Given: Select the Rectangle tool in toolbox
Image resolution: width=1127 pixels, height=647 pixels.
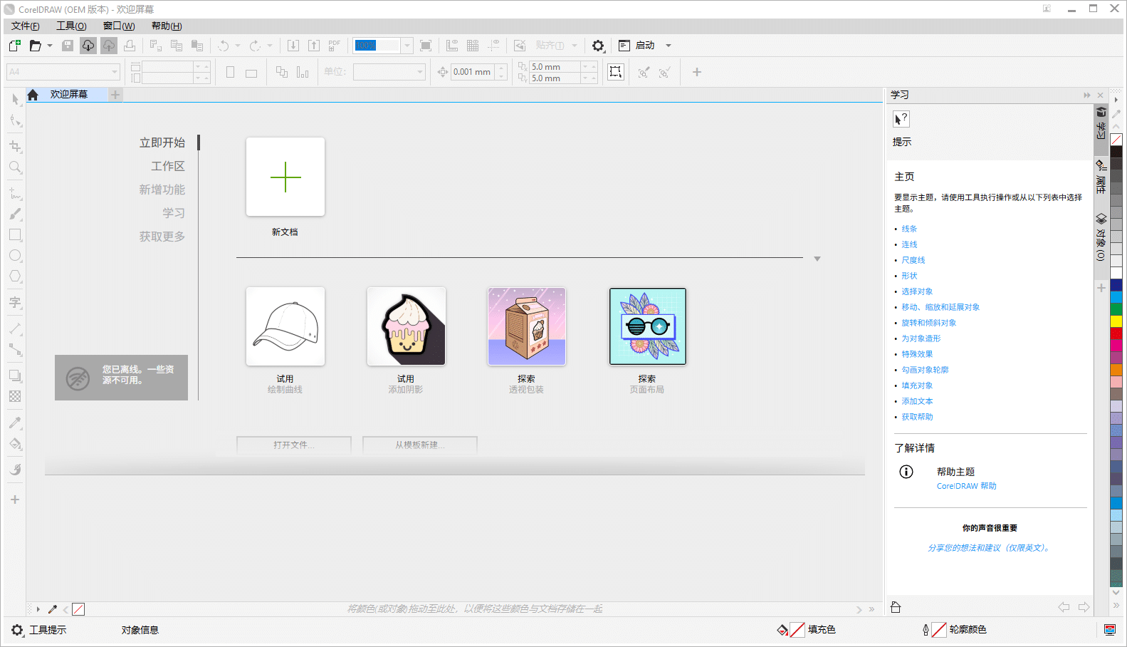Looking at the screenshot, I should (15, 234).
